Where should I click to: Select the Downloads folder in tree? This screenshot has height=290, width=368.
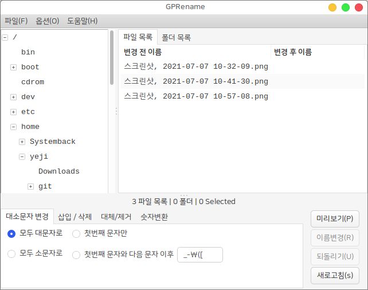click(59, 171)
